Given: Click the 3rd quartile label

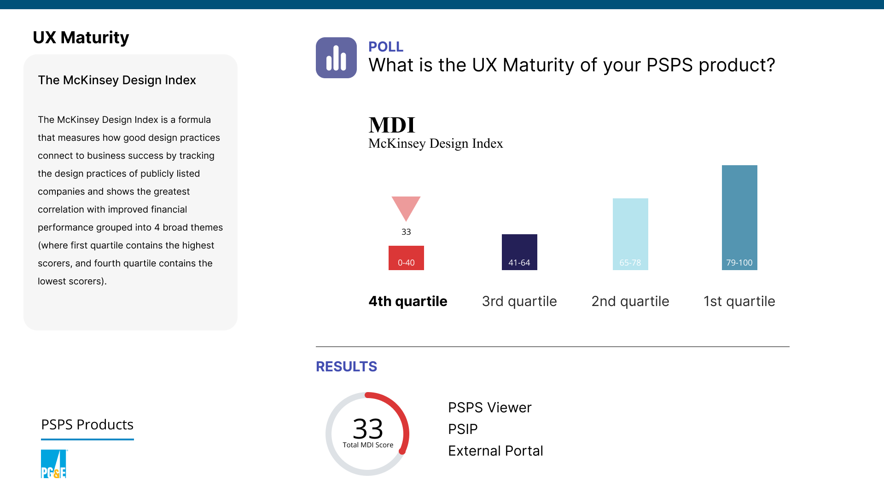Looking at the screenshot, I should [519, 301].
